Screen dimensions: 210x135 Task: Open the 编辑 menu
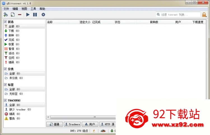tap(15, 9)
